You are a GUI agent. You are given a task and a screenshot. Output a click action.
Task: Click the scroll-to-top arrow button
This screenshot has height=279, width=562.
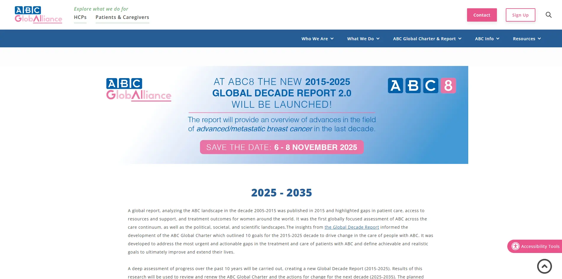coord(545,266)
